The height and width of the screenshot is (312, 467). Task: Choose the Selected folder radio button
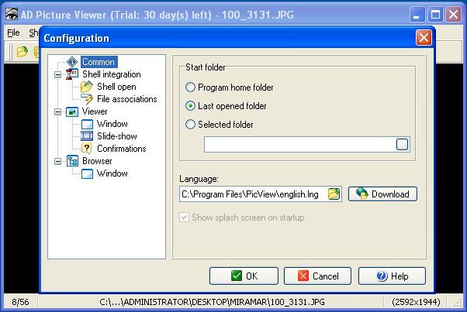(x=191, y=125)
